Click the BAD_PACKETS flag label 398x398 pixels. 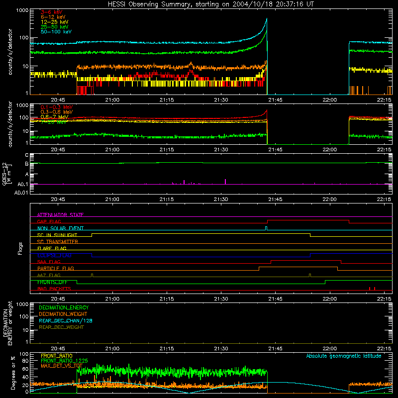(x=54, y=289)
